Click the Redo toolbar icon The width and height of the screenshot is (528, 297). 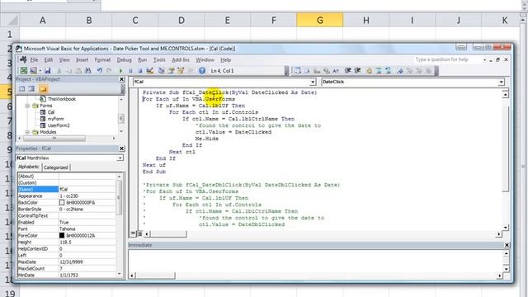(109, 70)
